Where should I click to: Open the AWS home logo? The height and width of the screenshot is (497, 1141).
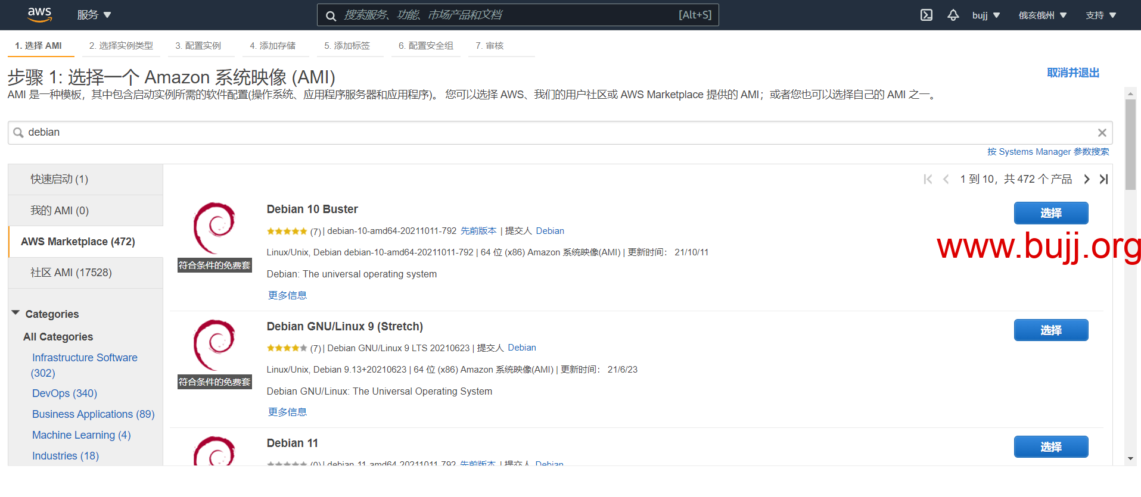[x=40, y=14]
